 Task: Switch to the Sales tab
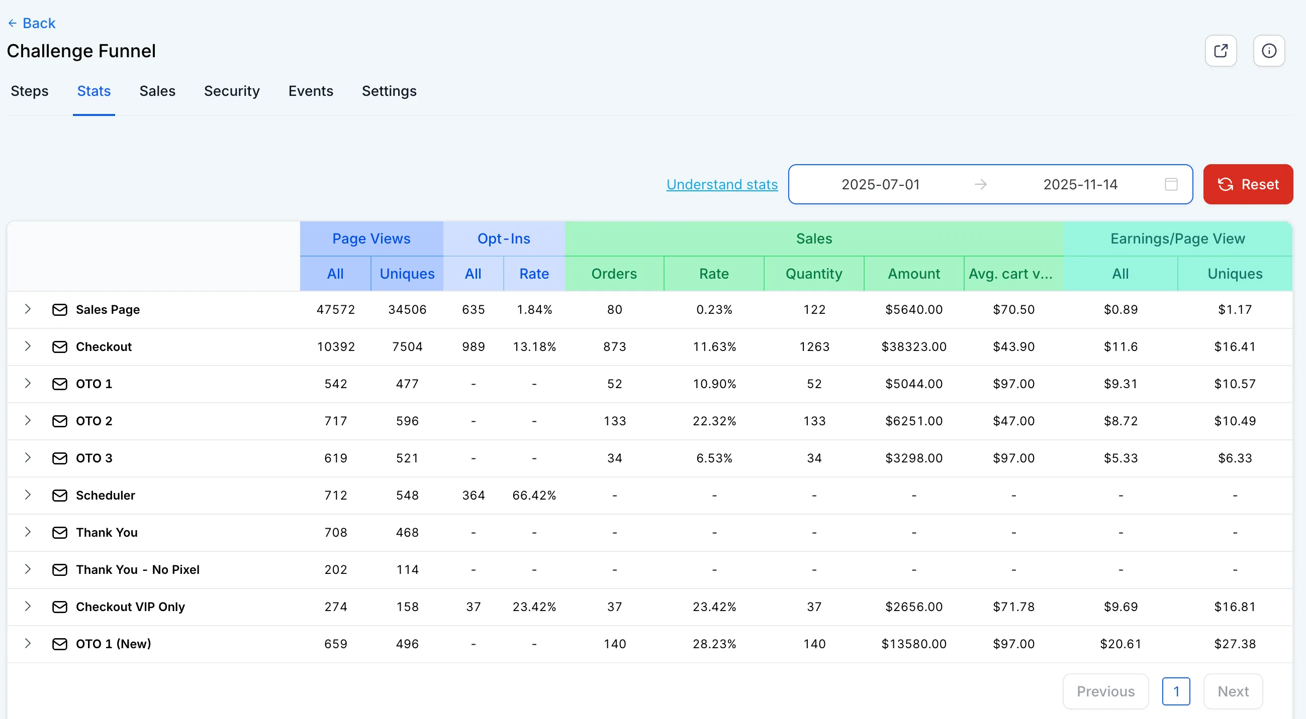[157, 91]
